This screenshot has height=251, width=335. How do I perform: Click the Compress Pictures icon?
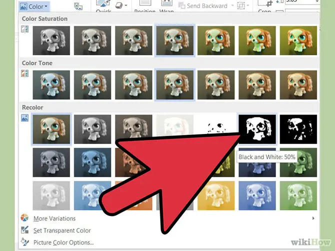(x=78, y=6)
